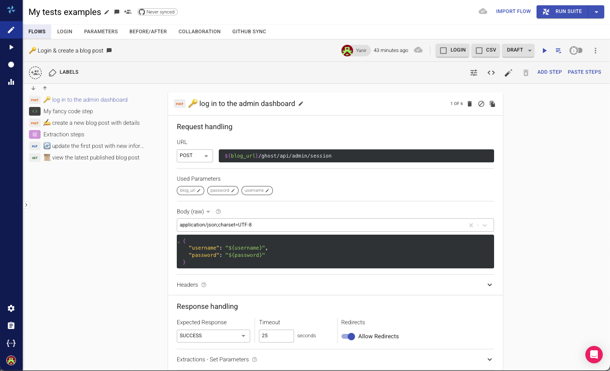Viewport: 610px width, 371px height.
Task: Disable the step using the block icon
Action: pyautogui.click(x=481, y=104)
